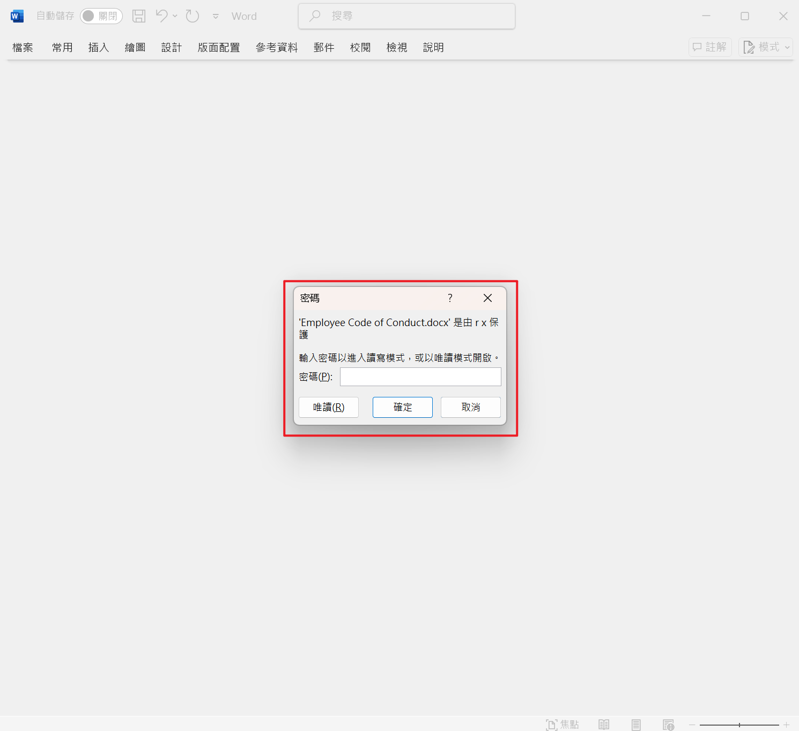Expand the Undo history dropdown arrow
The height and width of the screenshot is (731, 799).
(x=175, y=16)
